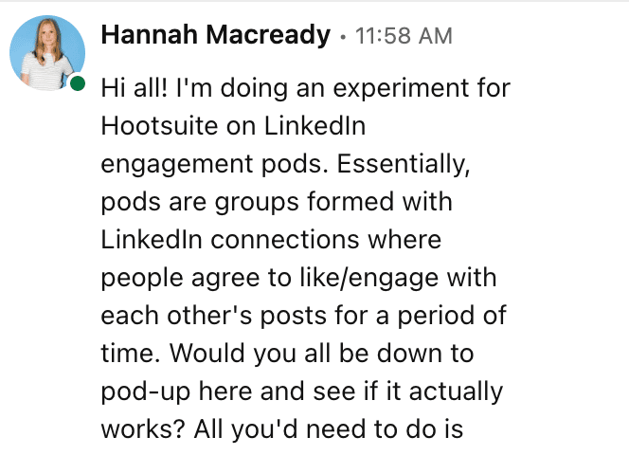629x455 pixels.
Task: Click "All you'd need to do is" text
Action: coord(329,428)
